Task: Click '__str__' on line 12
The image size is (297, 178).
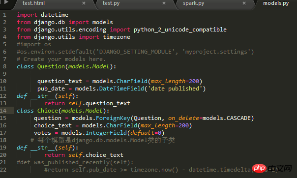Action: point(43,96)
